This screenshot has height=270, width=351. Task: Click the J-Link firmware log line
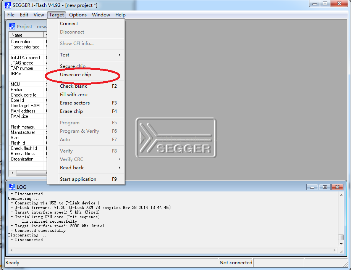pyautogui.click(x=91, y=207)
